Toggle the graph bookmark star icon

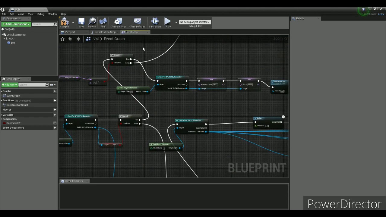(x=62, y=39)
